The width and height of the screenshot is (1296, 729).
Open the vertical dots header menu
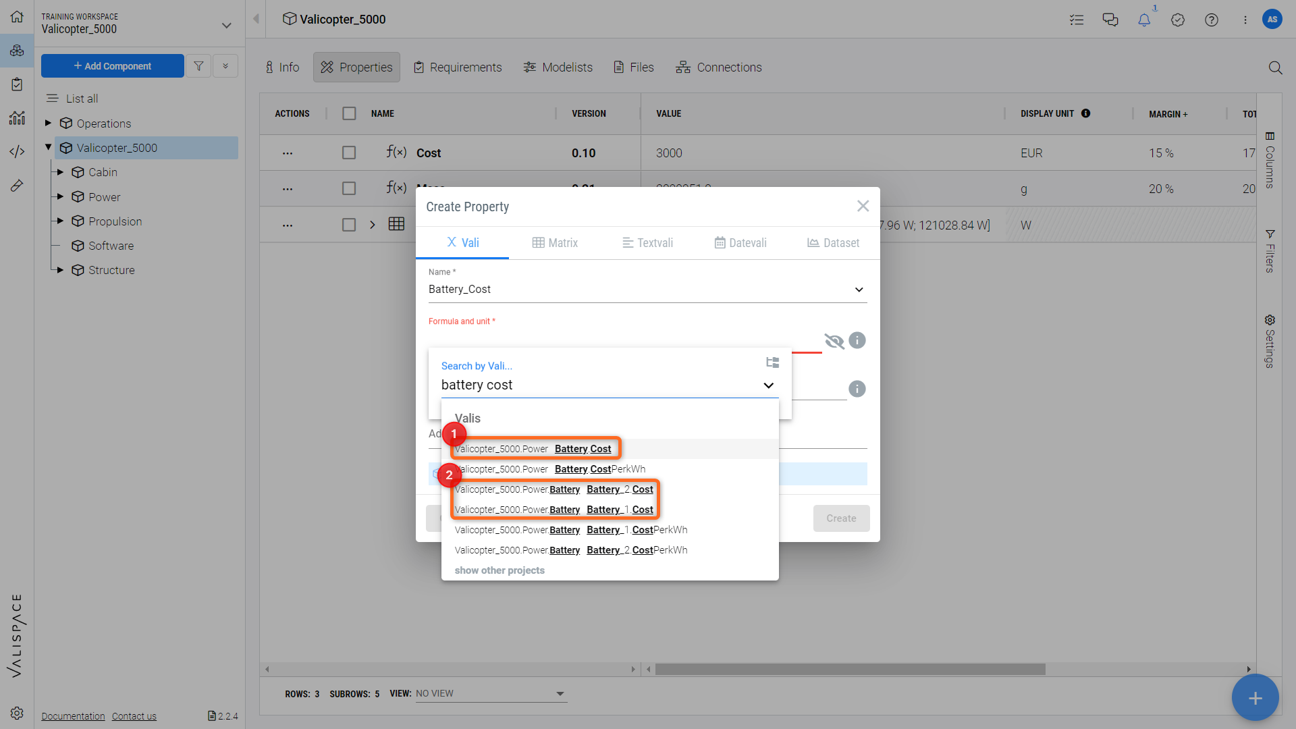pos(1245,20)
